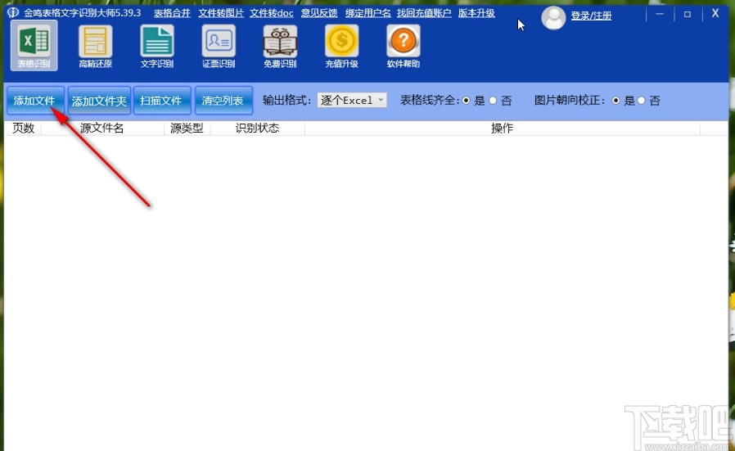Open the 找回充值账户 menu item
The width and height of the screenshot is (735, 451).
pos(424,13)
